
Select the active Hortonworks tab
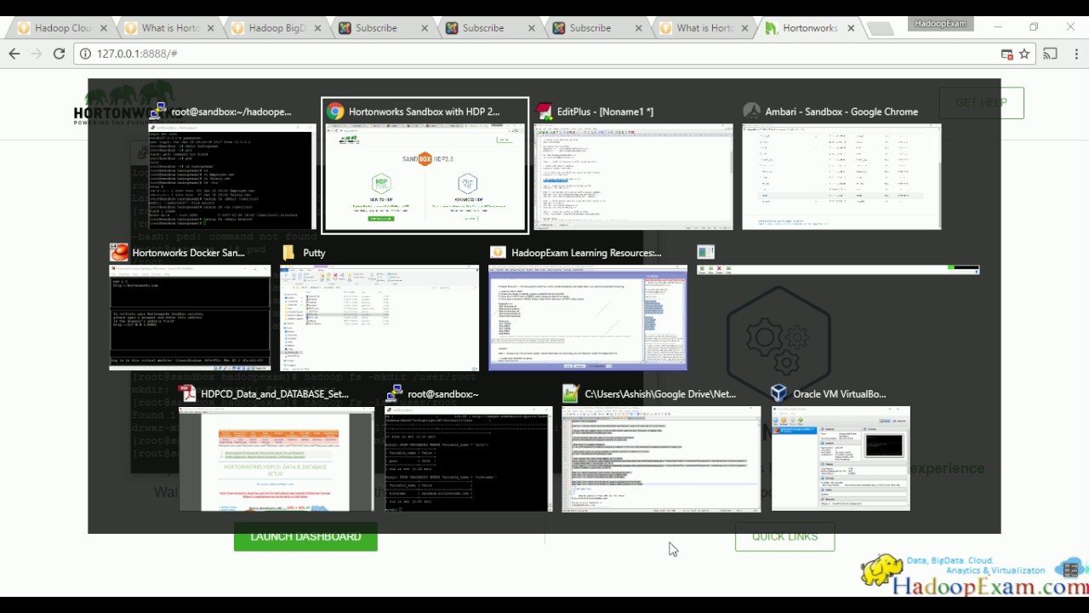tap(811, 28)
